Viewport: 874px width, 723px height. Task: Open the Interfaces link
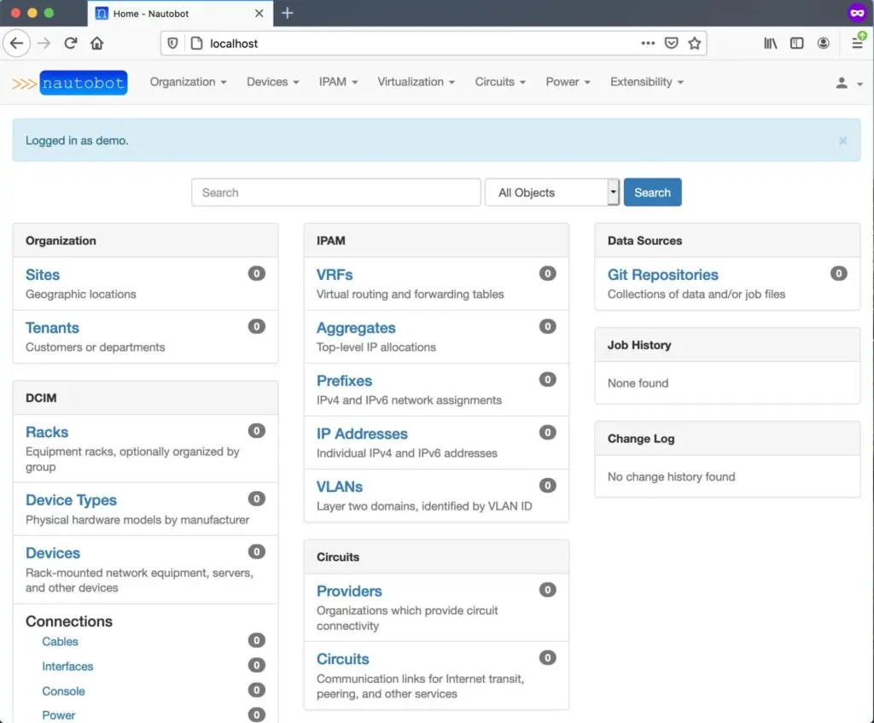(x=67, y=666)
